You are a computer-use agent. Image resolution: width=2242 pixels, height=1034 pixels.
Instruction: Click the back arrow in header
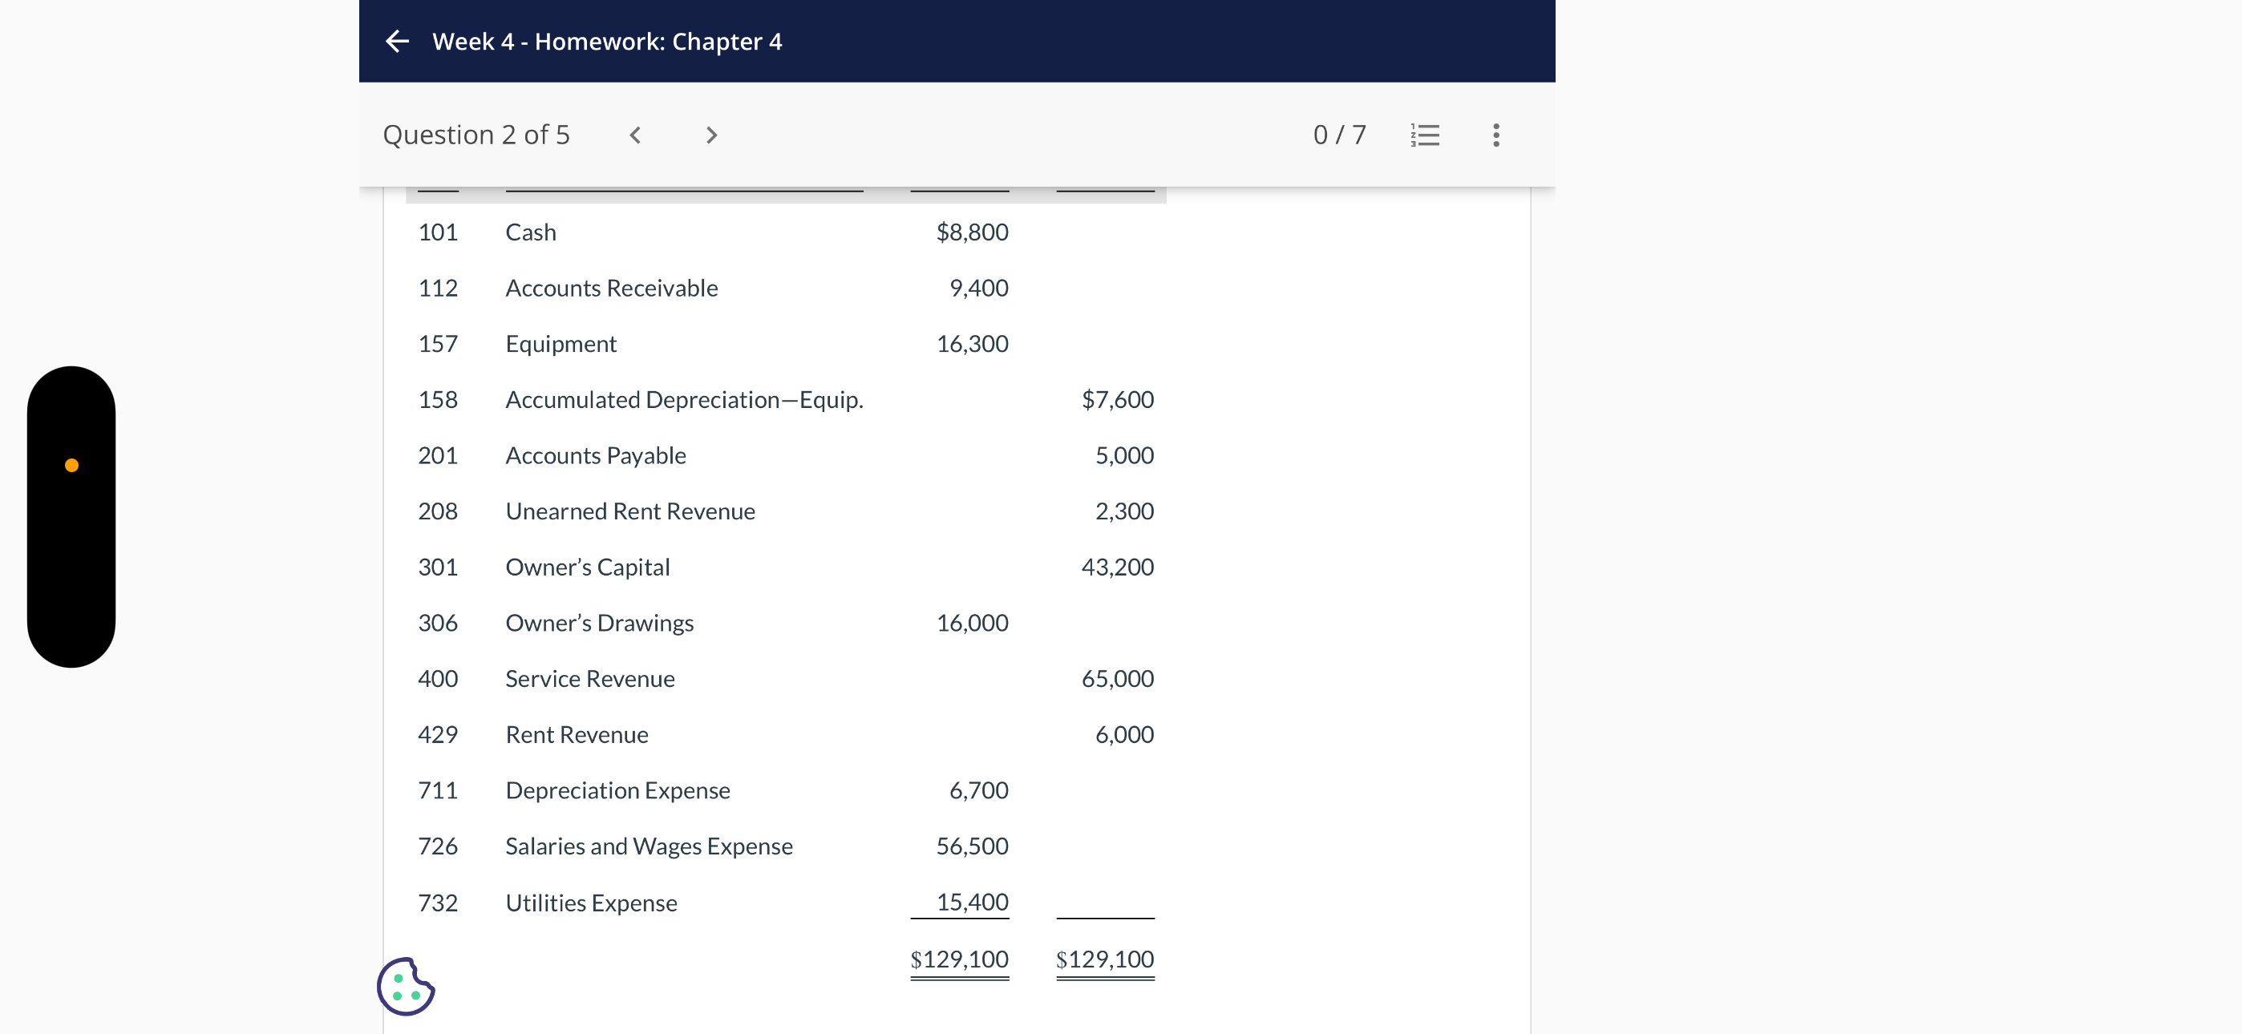pyautogui.click(x=397, y=41)
